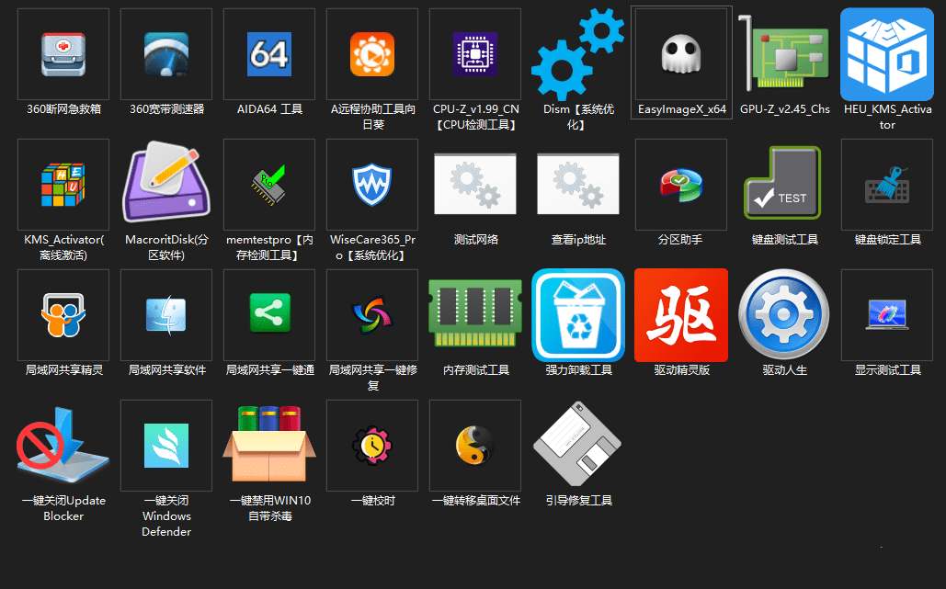This screenshot has width=946, height=589.
Task: Launch the HEU_KMS_Activator blue cube icon
Action: click(887, 54)
